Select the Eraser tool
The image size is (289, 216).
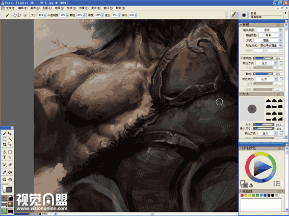[10, 165]
